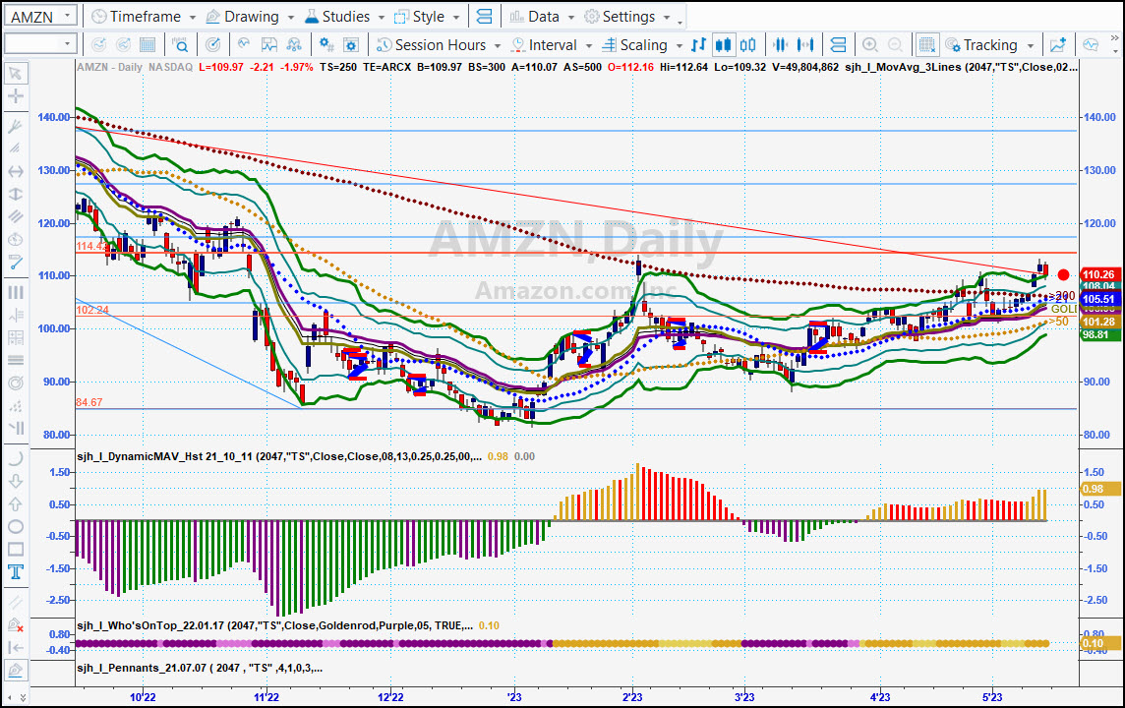Click the 84.67 horizontal line label
The image size is (1125, 708).
coord(89,402)
